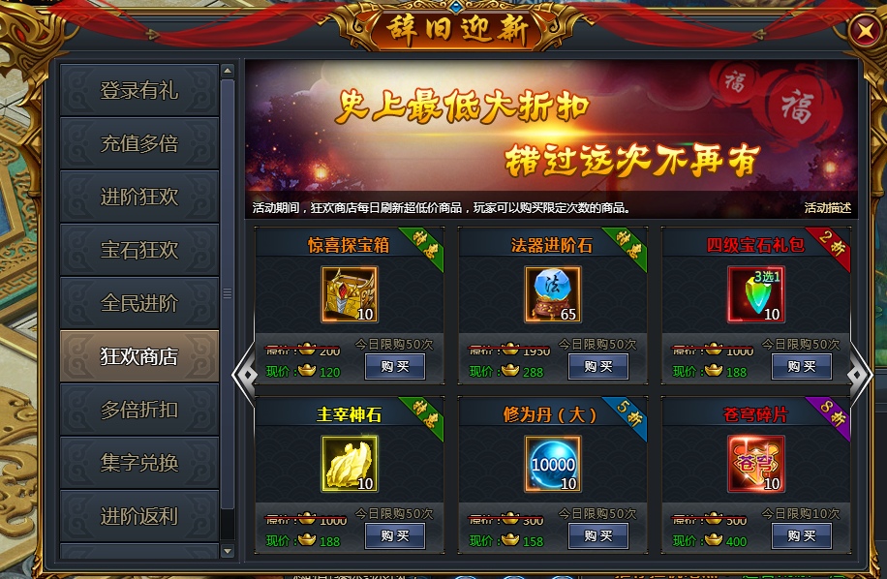The height and width of the screenshot is (579, 887).
Task: Go to previous shop page with left arrow
Action: point(244,375)
